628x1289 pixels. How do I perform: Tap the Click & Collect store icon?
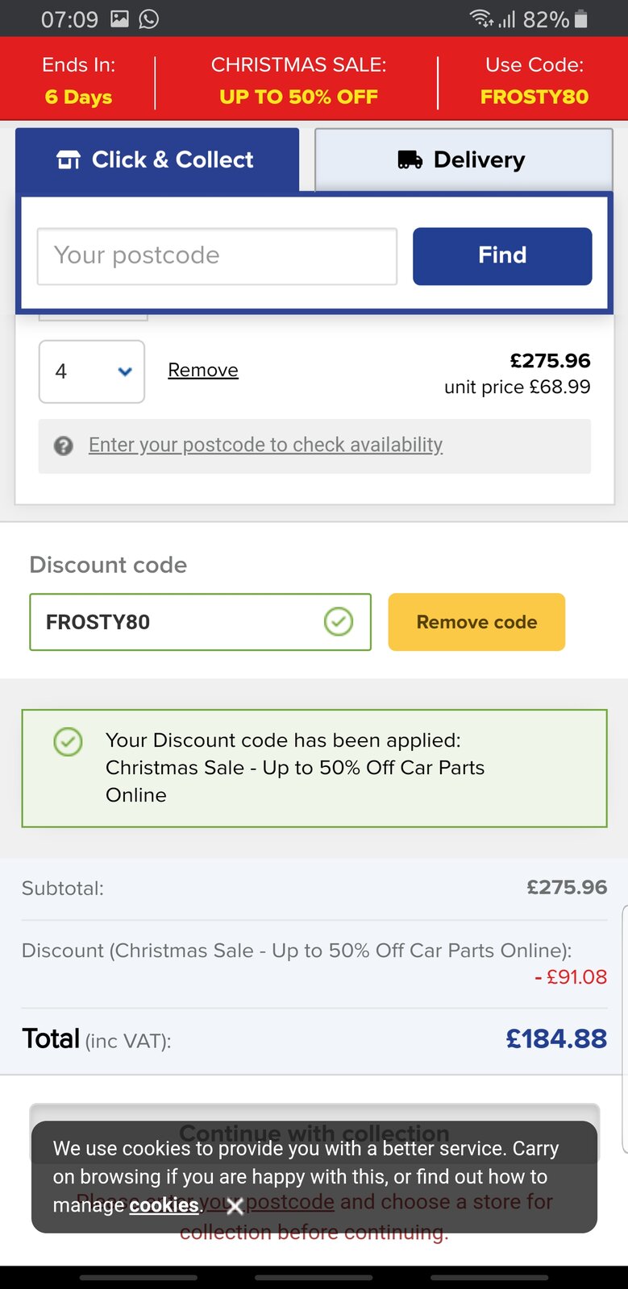[x=69, y=160]
